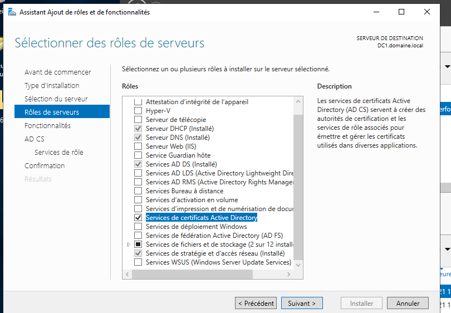Minimize the assistant window

376,12
